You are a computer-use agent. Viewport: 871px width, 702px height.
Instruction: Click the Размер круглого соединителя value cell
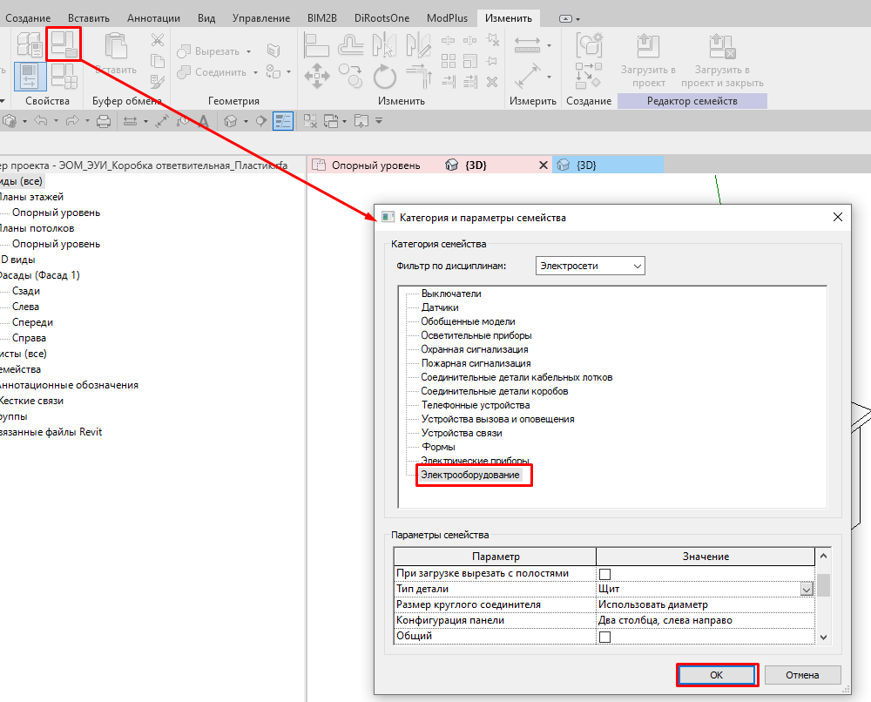tap(706, 604)
